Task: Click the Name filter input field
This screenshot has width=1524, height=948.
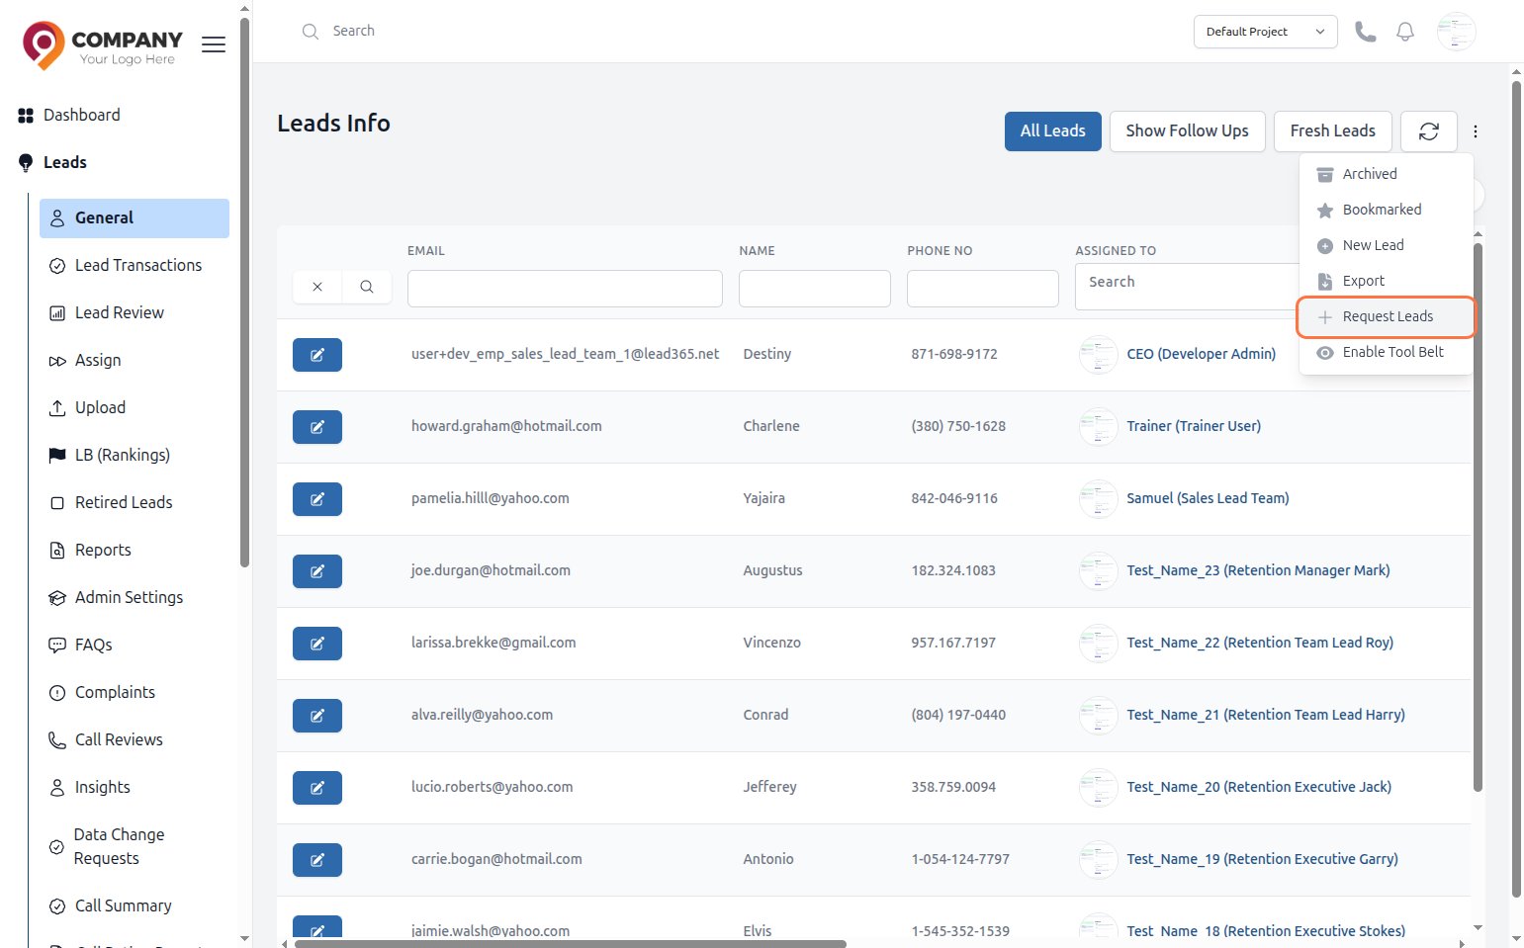Action: (815, 289)
